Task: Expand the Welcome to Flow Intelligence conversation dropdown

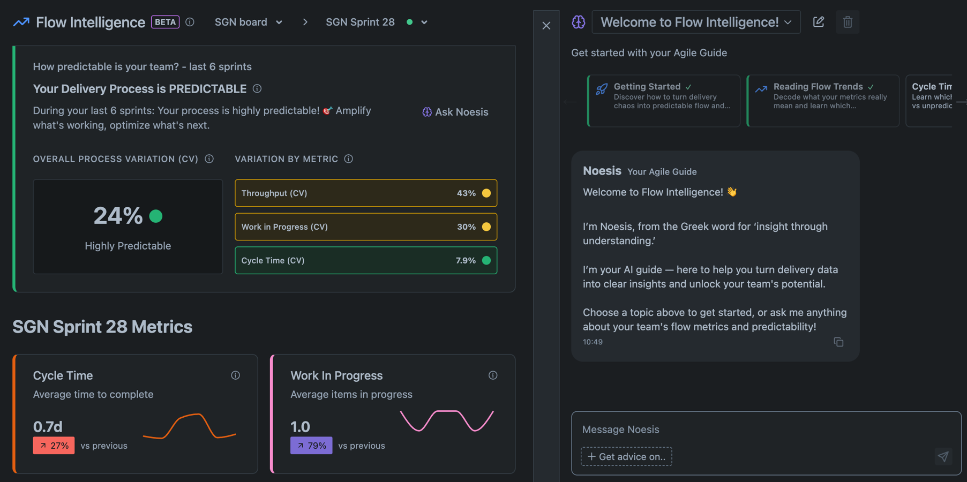Action: [696, 22]
